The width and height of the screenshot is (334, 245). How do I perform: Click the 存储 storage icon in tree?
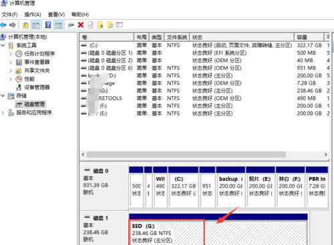11,96
